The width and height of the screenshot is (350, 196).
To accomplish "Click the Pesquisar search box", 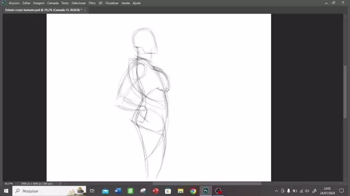I will (x=45, y=191).
